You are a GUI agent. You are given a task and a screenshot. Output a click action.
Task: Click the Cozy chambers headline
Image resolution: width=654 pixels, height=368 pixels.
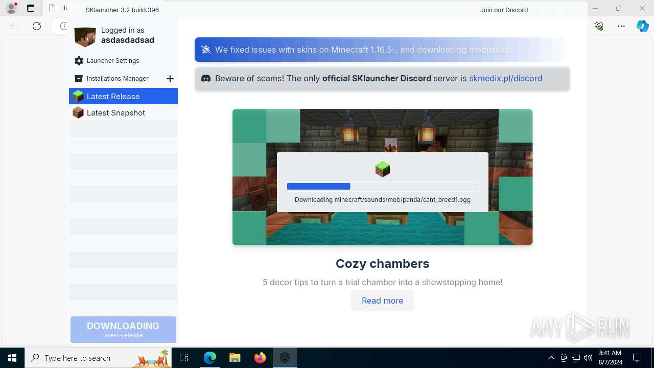coord(382,264)
